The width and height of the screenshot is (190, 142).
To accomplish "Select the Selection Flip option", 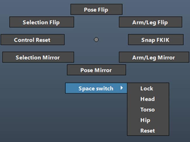I will tap(41, 22).
